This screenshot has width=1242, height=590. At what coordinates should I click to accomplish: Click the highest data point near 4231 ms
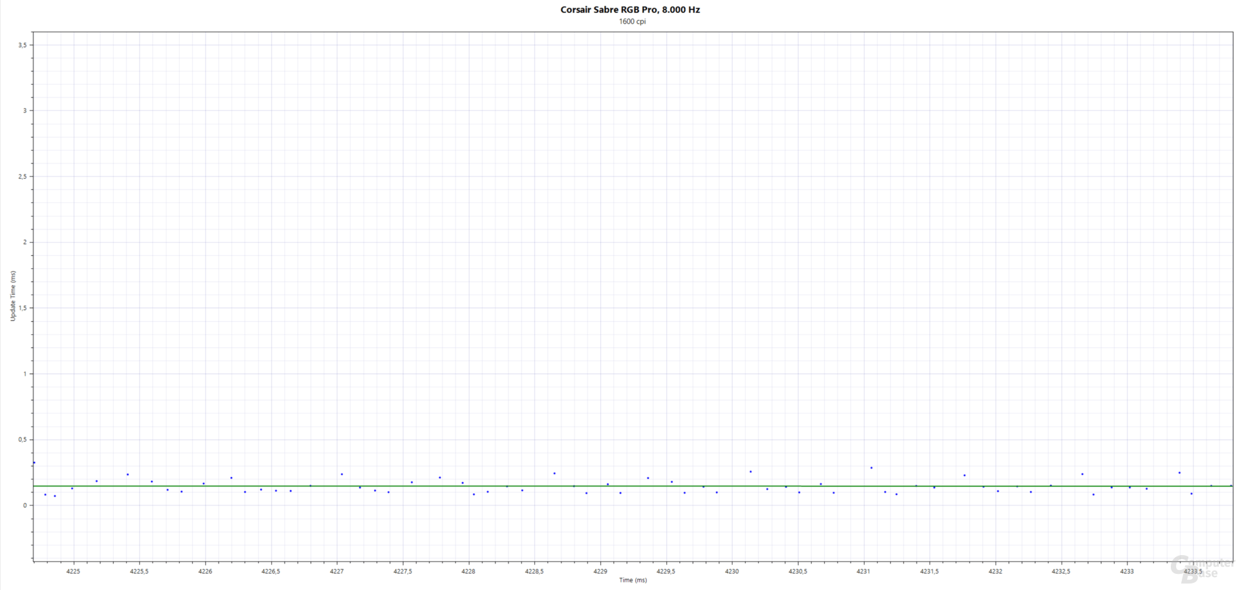[x=871, y=468]
